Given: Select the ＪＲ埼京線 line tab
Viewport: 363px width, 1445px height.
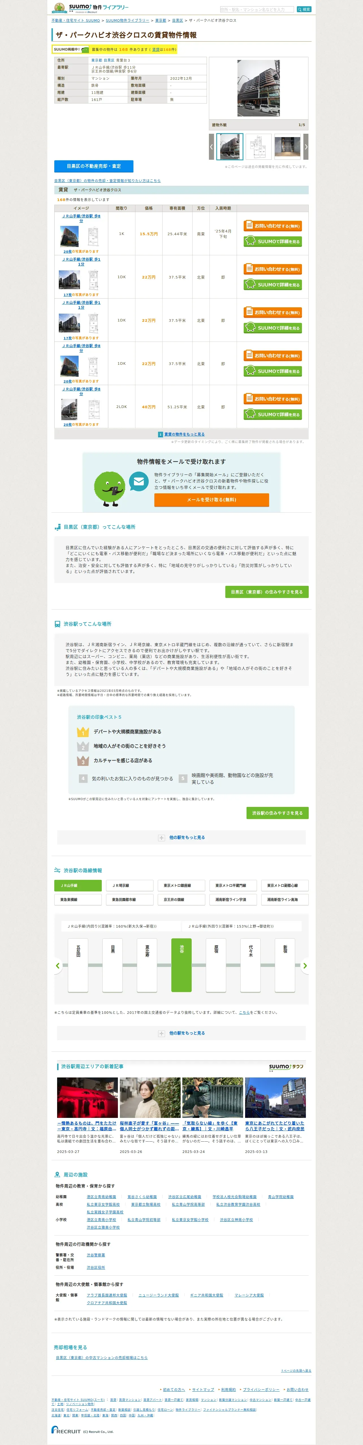Looking at the screenshot, I should click(129, 886).
